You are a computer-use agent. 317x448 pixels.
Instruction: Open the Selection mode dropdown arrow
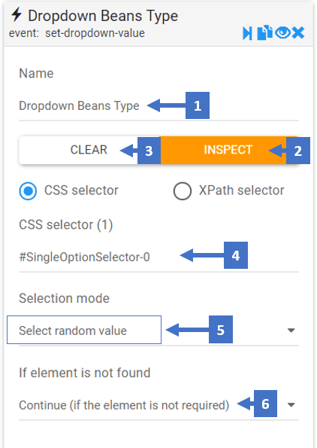[291, 331]
